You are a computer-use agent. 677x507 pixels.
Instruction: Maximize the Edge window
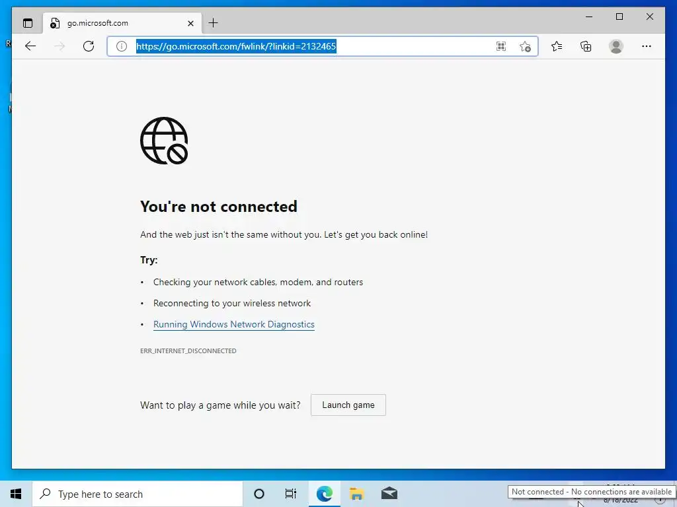(619, 17)
